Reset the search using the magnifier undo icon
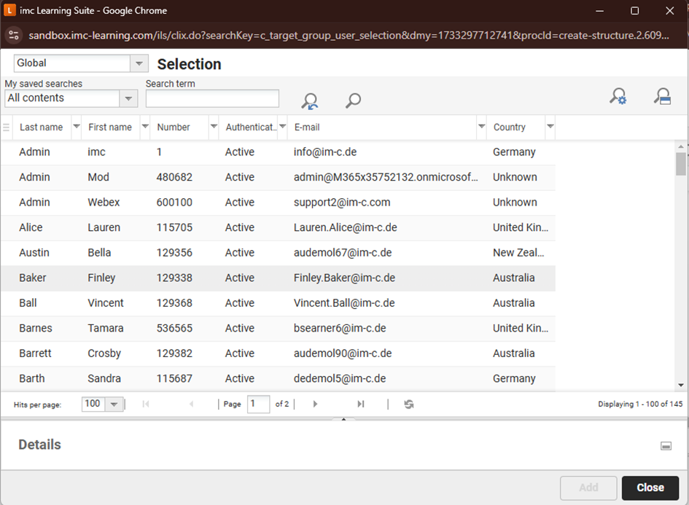 pos(309,101)
